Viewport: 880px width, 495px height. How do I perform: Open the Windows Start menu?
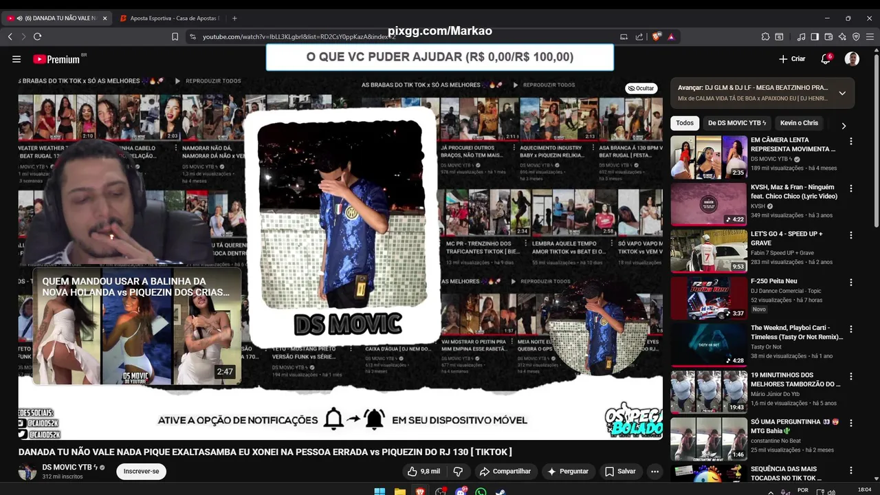pyautogui.click(x=379, y=492)
